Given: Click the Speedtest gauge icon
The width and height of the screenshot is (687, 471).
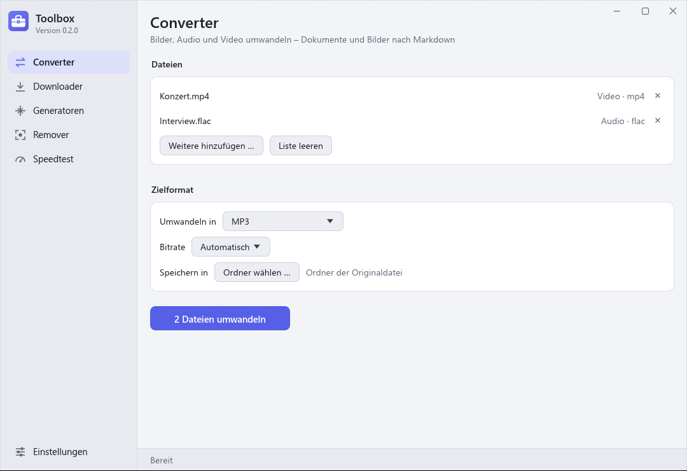Looking at the screenshot, I should pos(20,159).
